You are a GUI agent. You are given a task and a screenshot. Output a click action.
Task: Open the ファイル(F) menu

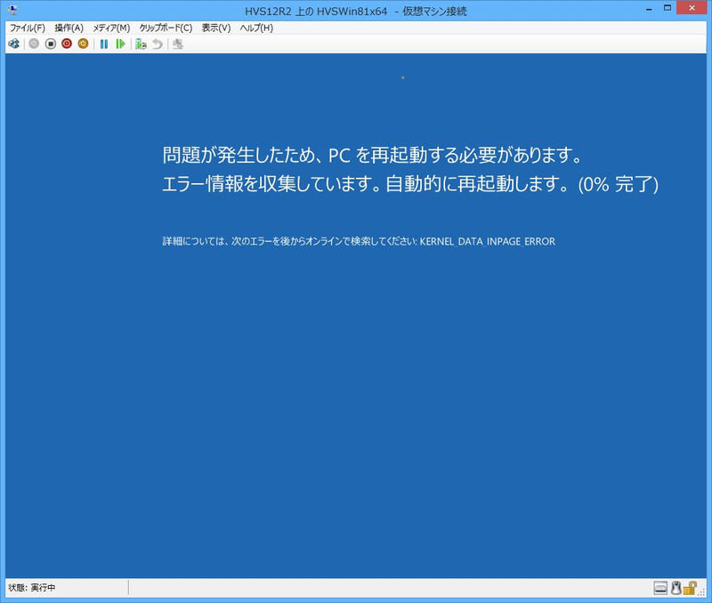28,28
